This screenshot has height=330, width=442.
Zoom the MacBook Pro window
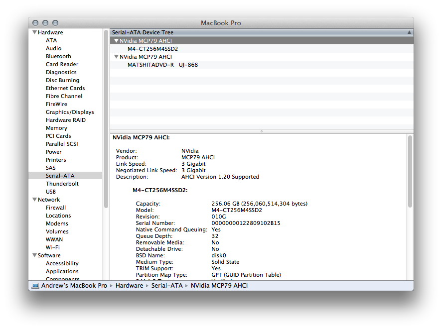click(55, 23)
